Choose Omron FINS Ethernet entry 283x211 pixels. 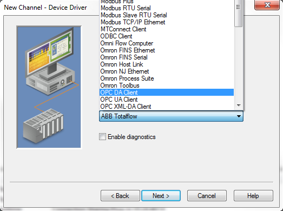[167, 50]
